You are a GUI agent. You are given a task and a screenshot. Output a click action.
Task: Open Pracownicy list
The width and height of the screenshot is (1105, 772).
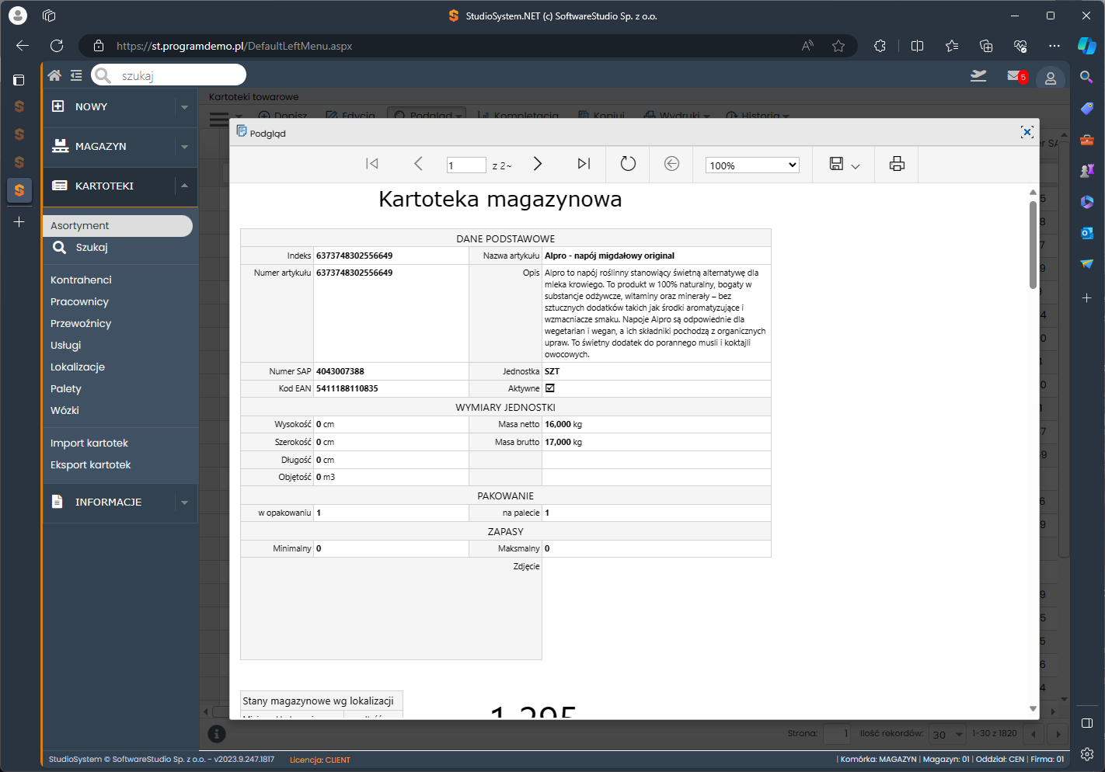79,301
